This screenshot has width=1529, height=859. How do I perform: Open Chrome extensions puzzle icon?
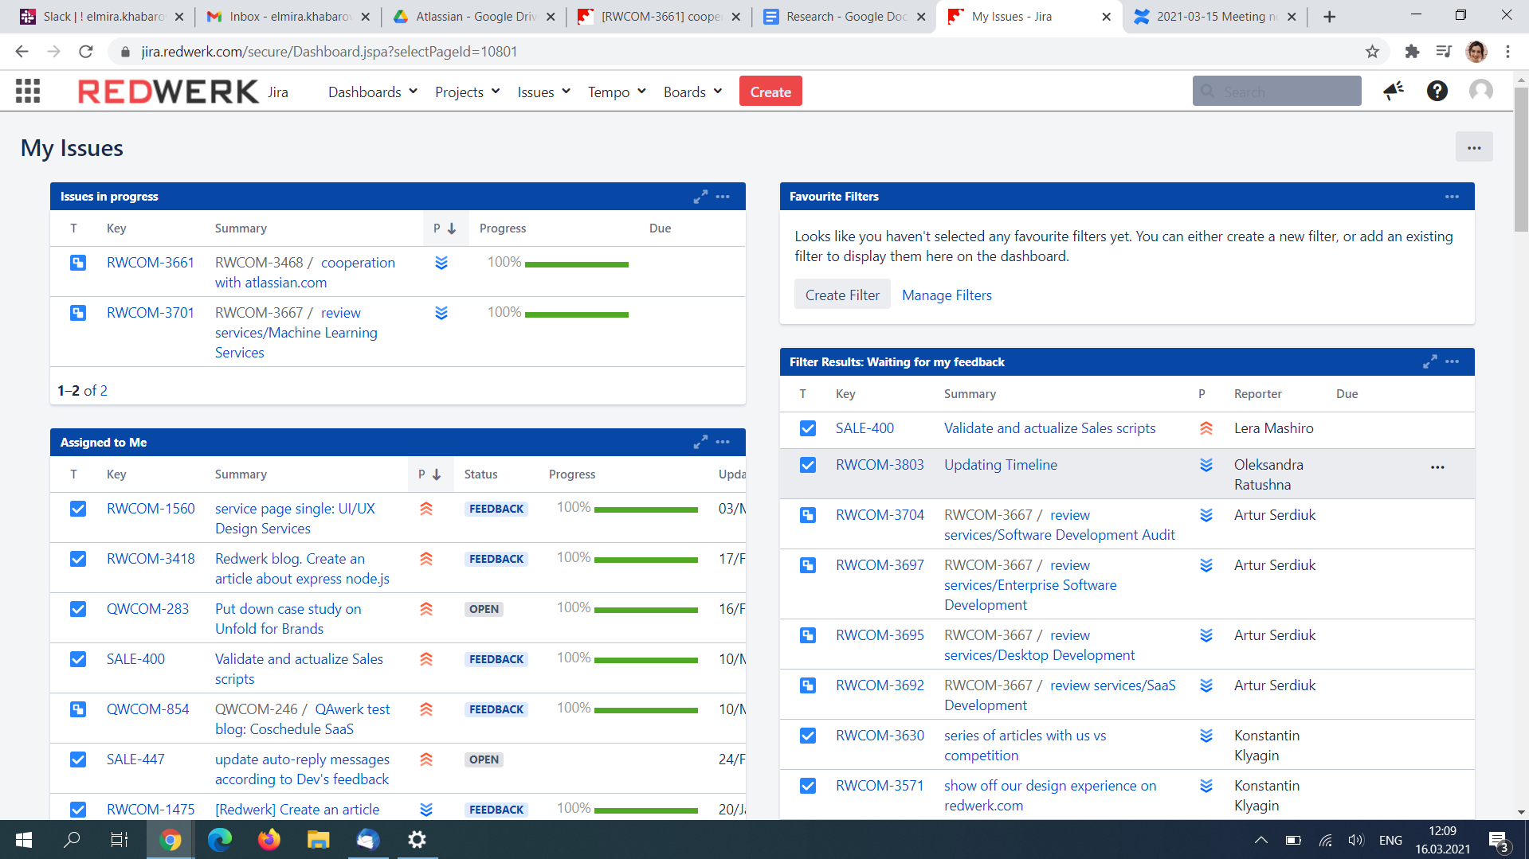[1412, 52]
